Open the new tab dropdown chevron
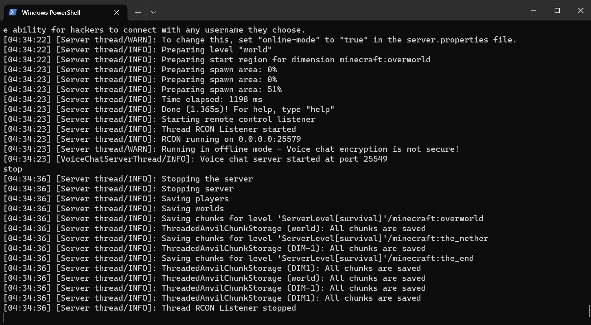This screenshot has width=591, height=325. click(153, 12)
